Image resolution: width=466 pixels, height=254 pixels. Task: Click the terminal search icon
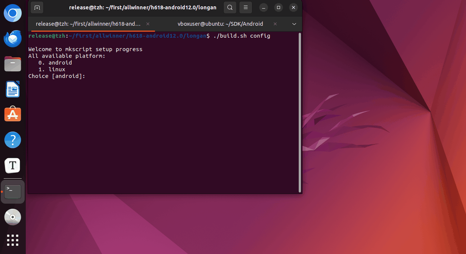pyautogui.click(x=230, y=7)
